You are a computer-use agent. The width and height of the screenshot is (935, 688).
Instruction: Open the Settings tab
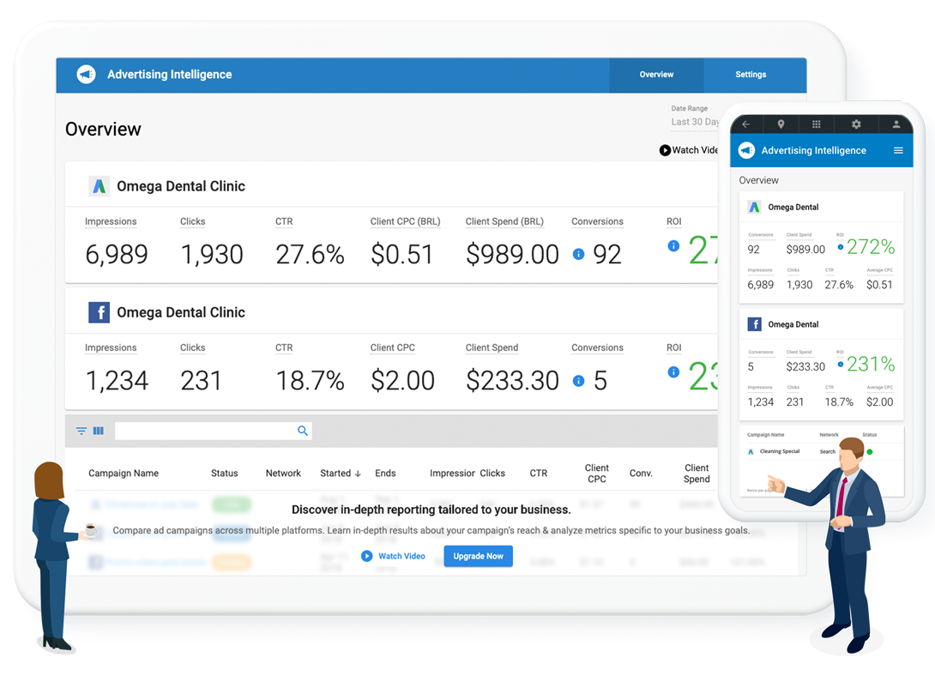tap(751, 75)
